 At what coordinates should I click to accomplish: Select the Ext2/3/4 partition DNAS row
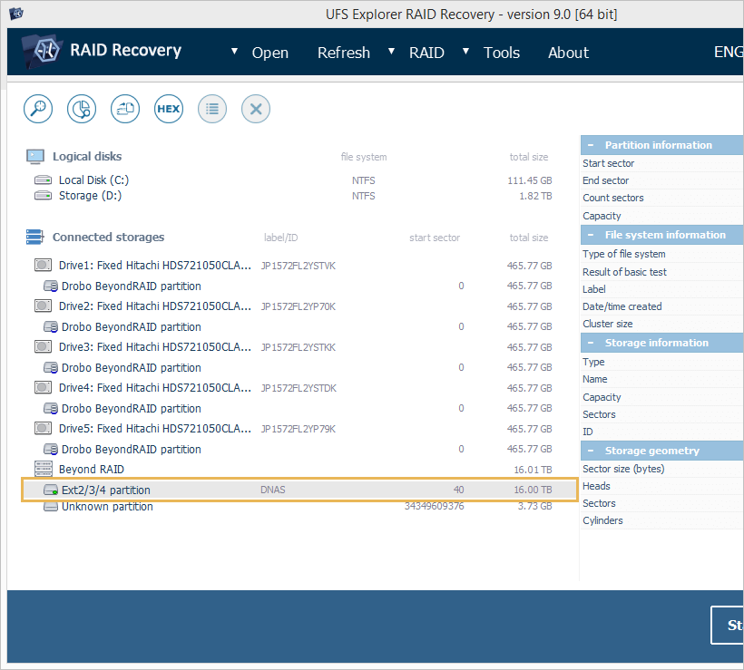[105, 490]
